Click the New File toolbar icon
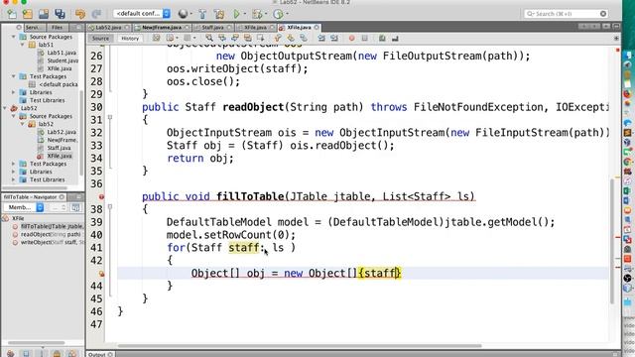Image resolution: width=635 pixels, height=357 pixels. [12, 14]
